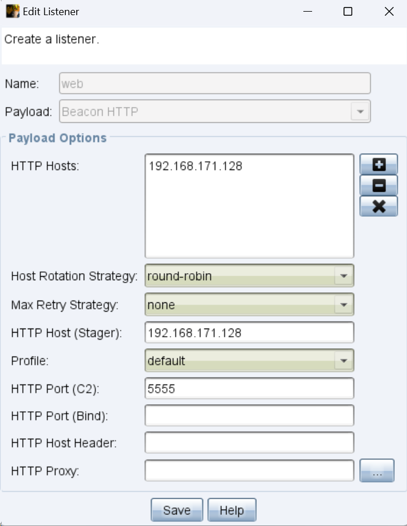Click the remove host minus icon
This screenshot has height=526, width=407.
(378, 186)
